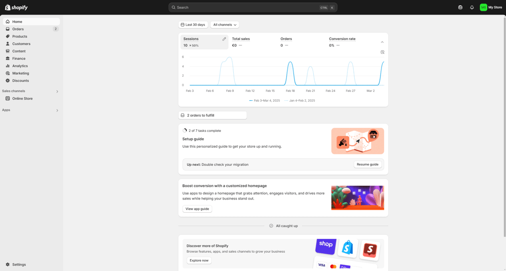Click the page vertical scrollbar
The width and height of the screenshot is (506, 271).
[505, 127]
